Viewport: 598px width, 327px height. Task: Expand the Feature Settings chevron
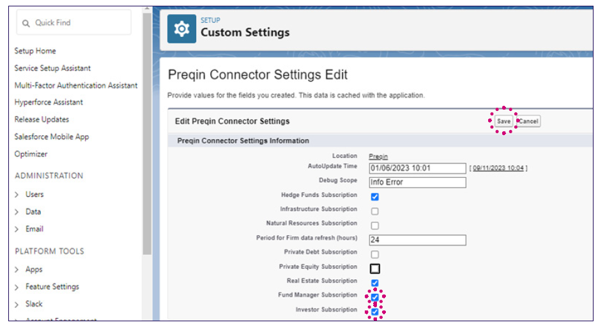pos(17,287)
